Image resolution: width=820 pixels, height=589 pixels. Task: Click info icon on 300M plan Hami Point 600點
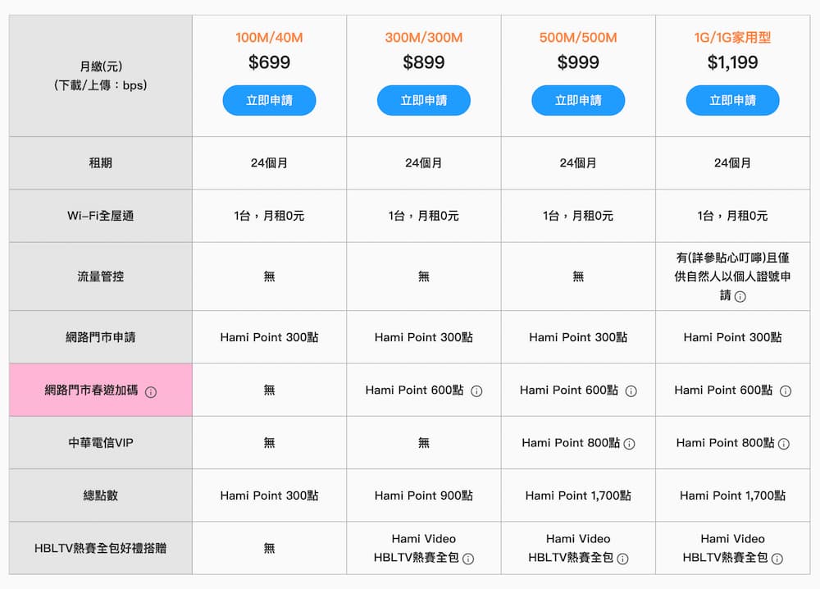tap(476, 390)
